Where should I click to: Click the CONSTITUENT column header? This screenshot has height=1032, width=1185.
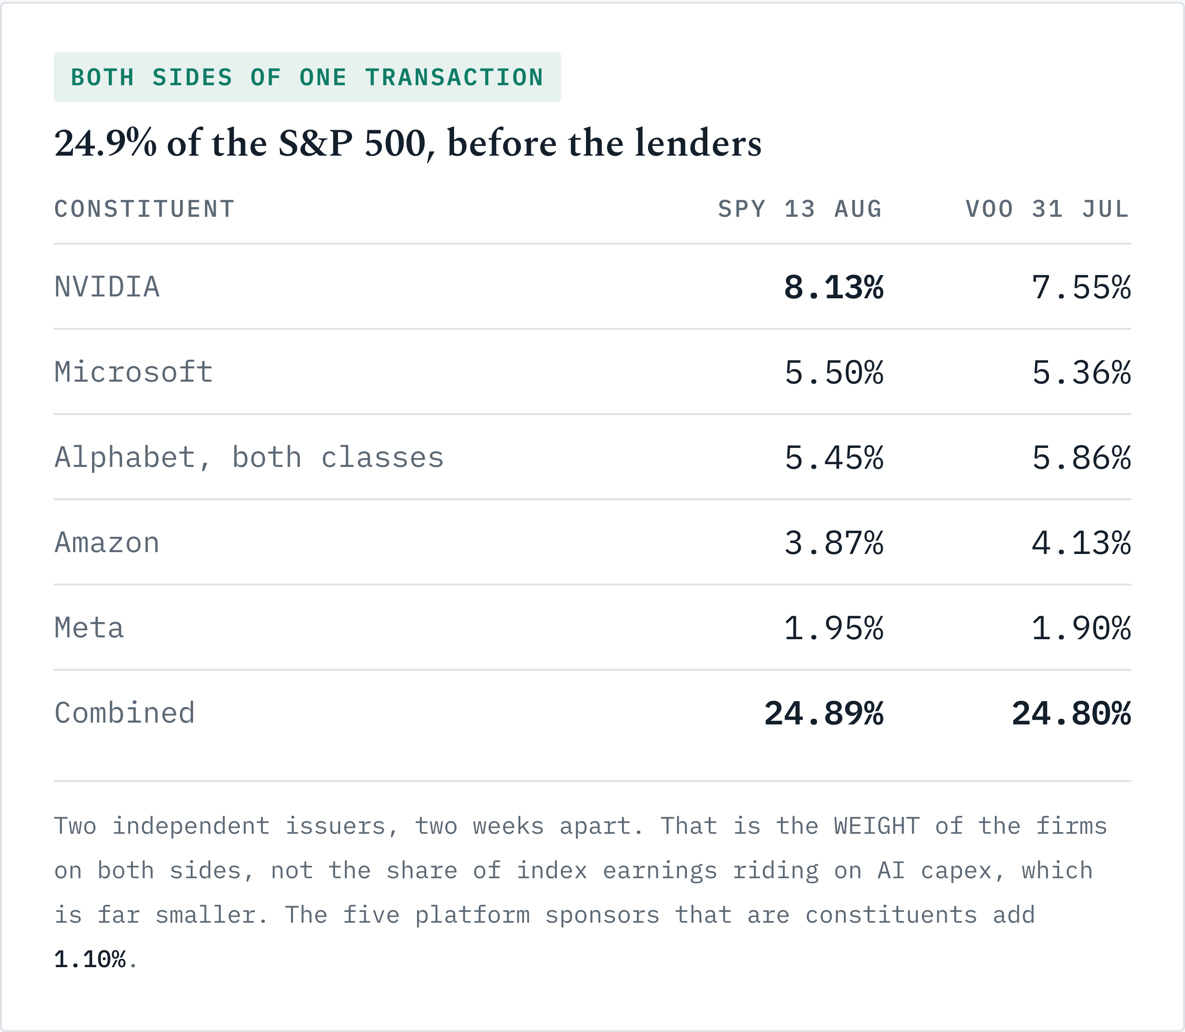tap(144, 209)
